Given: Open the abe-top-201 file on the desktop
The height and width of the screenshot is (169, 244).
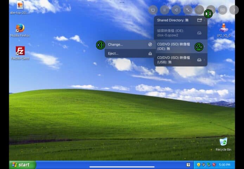Looking at the screenshot, I should pos(20,7).
